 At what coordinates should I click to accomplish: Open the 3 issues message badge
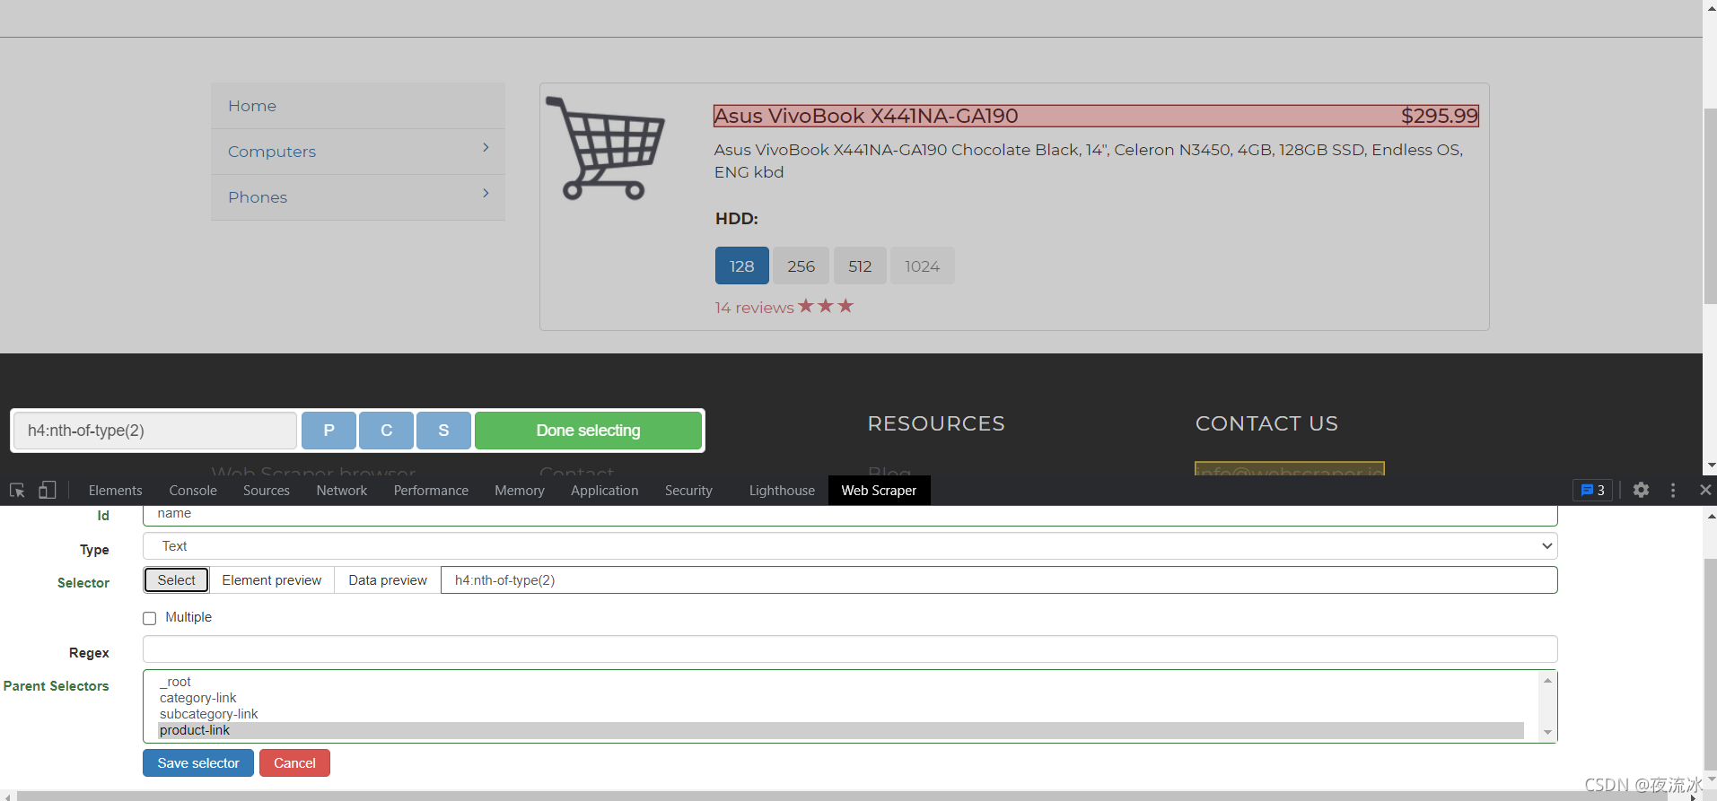pyautogui.click(x=1592, y=490)
